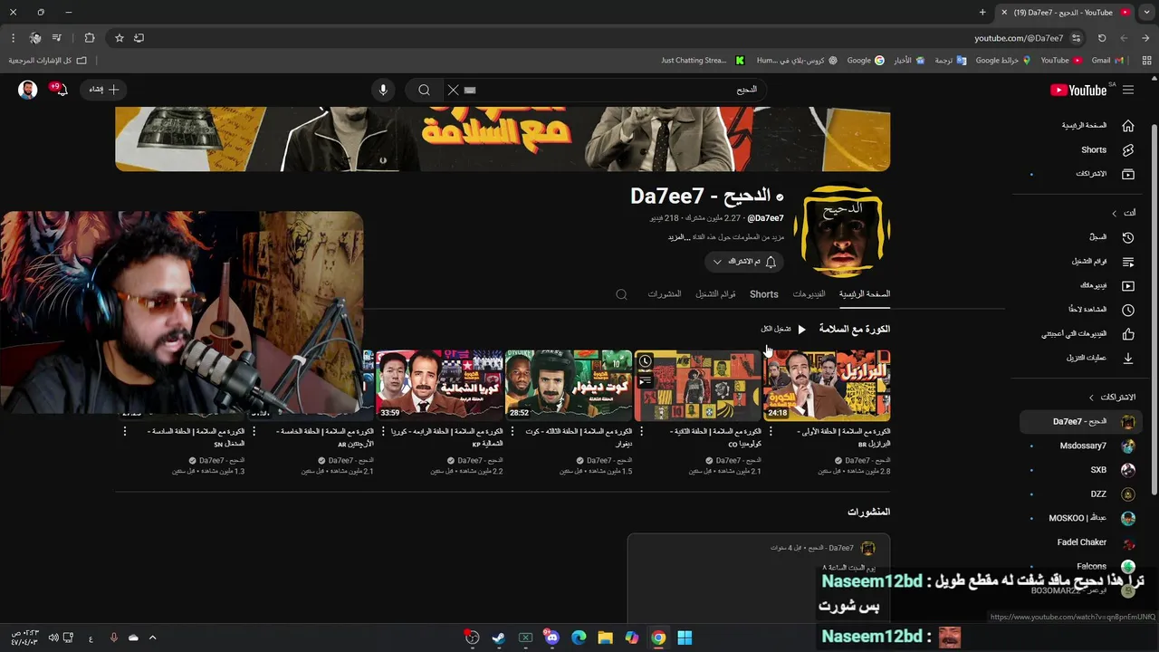Switch to Videos (الفيديوهات) channel tab
The width and height of the screenshot is (1159, 652).
point(809,294)
